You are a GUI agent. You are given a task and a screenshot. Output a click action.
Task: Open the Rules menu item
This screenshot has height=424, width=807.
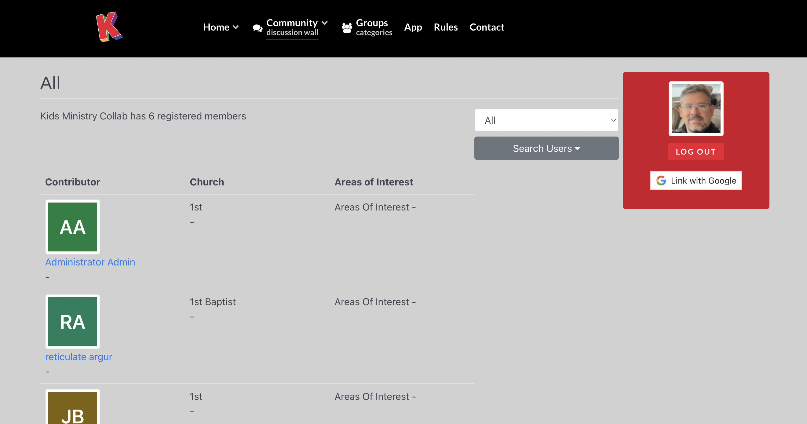pyautogui.click(x=445, y=27)
